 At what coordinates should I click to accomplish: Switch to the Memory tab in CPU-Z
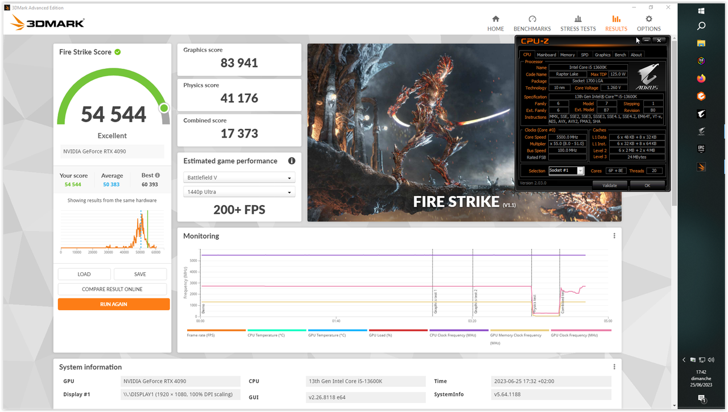point(567,55)
